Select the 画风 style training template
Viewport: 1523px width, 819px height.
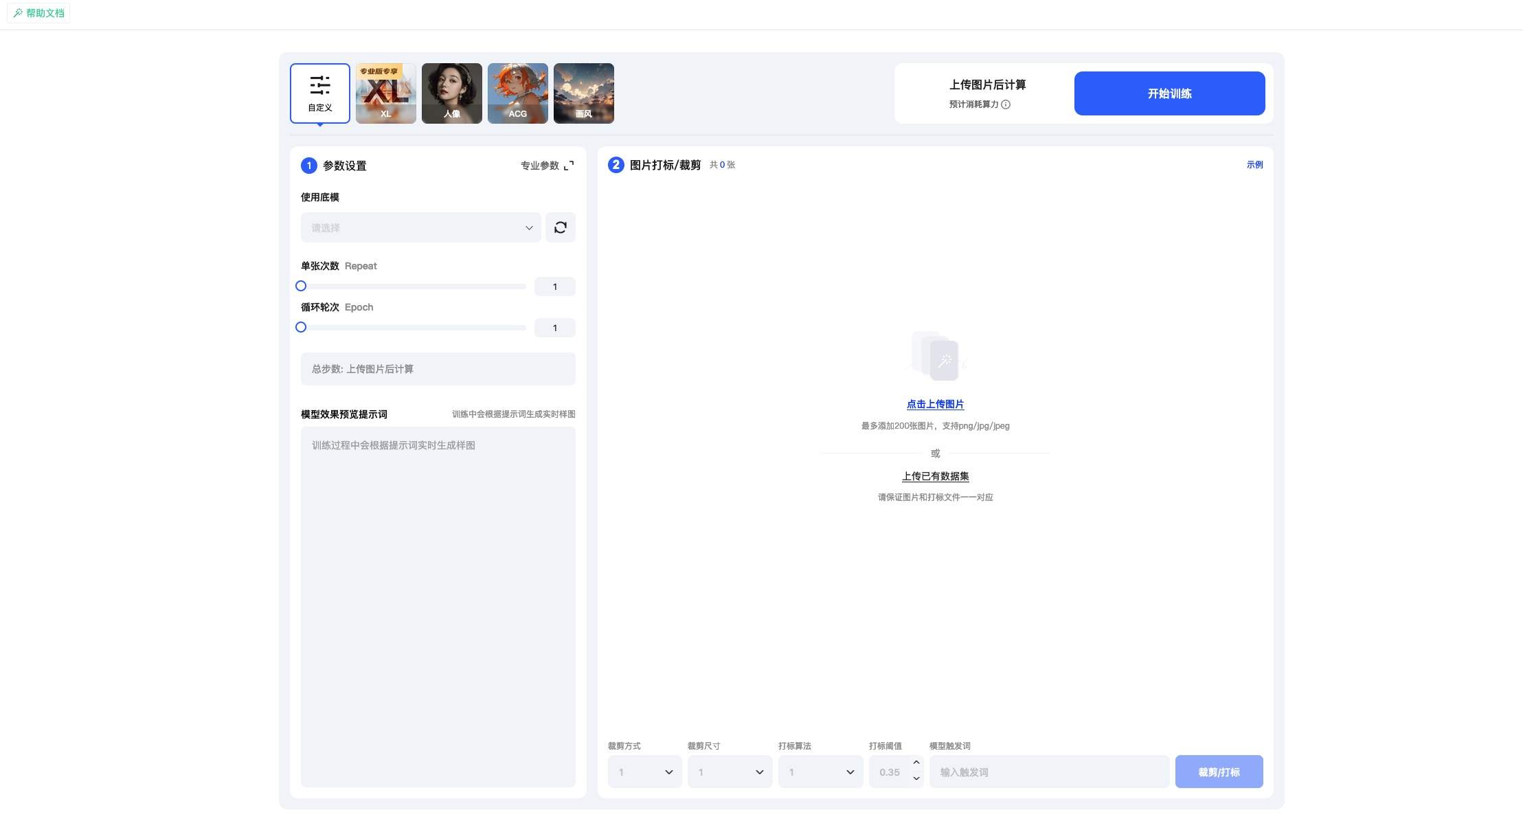click(583, 93)
